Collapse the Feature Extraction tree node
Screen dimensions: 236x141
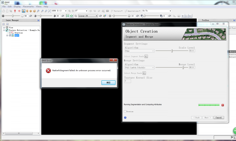(4, 30)
